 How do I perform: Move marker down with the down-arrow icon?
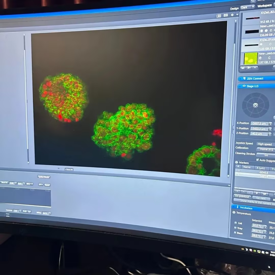coord(250,193)
